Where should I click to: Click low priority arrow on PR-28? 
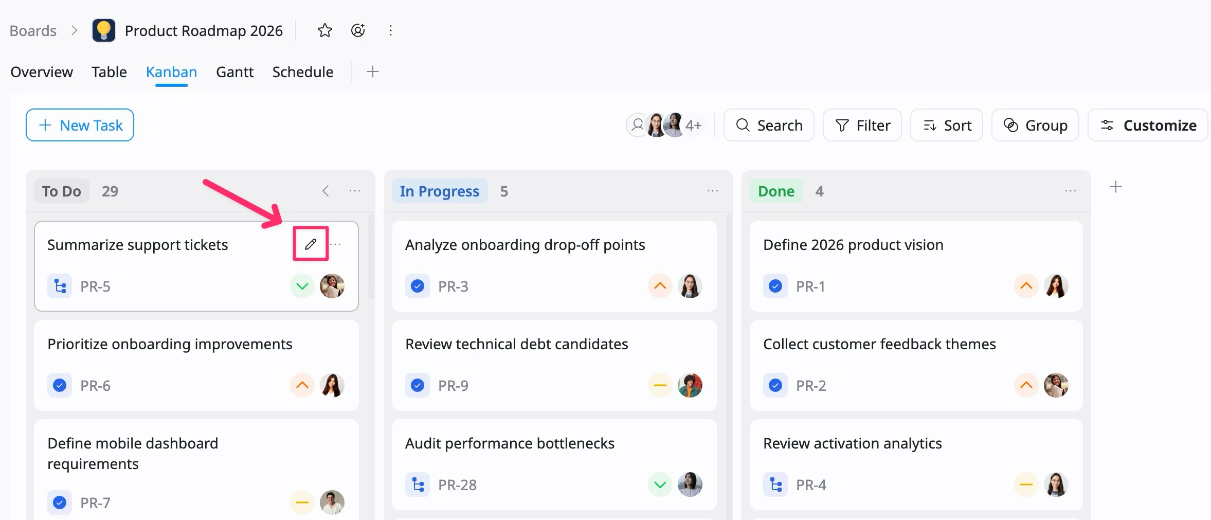coord(660,485)
